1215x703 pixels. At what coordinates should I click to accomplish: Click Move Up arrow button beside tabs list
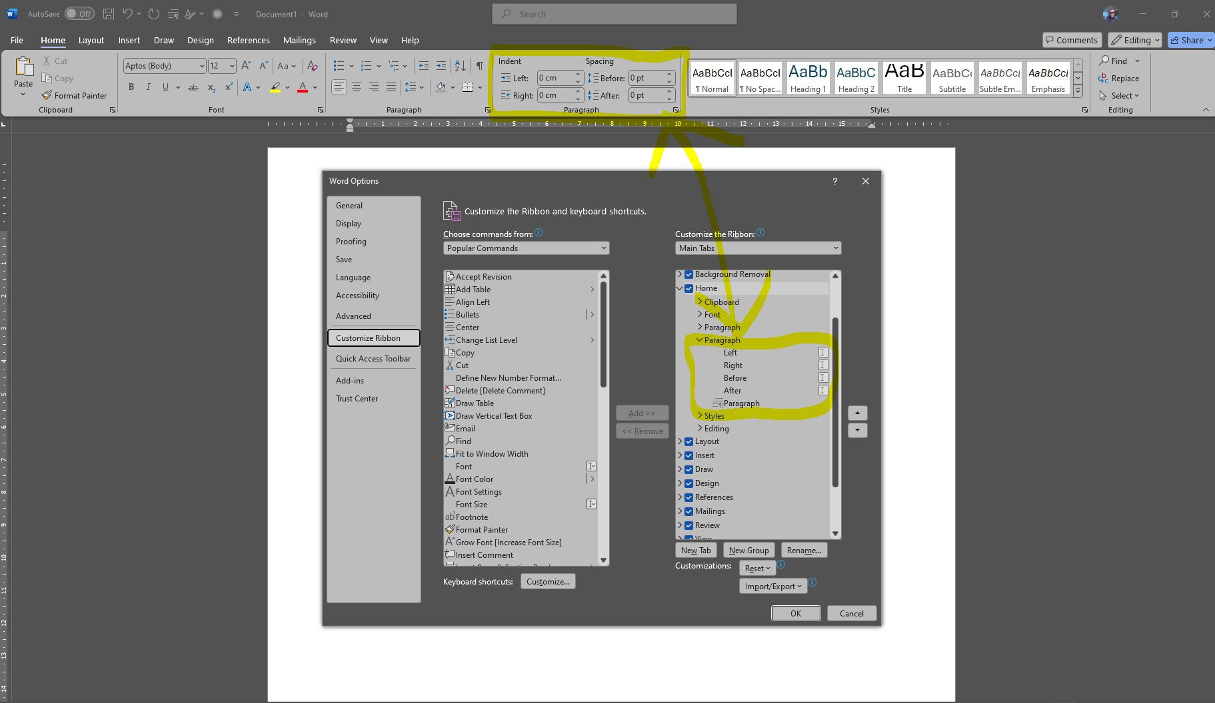point(857,413)
